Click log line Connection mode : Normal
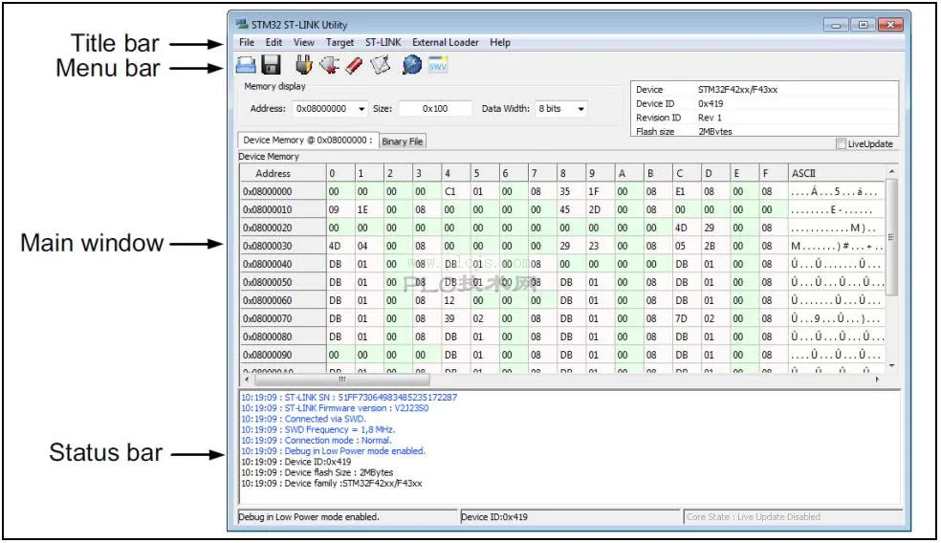This screenshot has height=543, width=941. click(317, 441)
